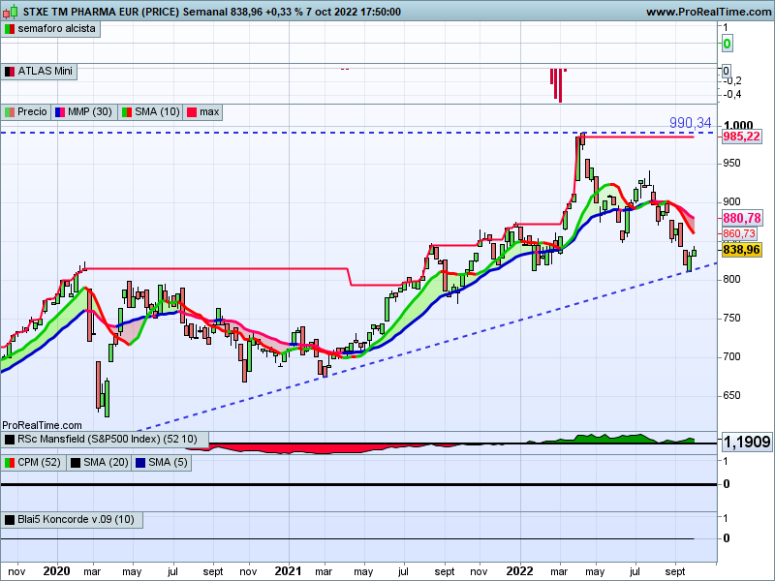The image size is (775, 581).
Task: Click the Precio candle color icon
Action: pos(10,112)
